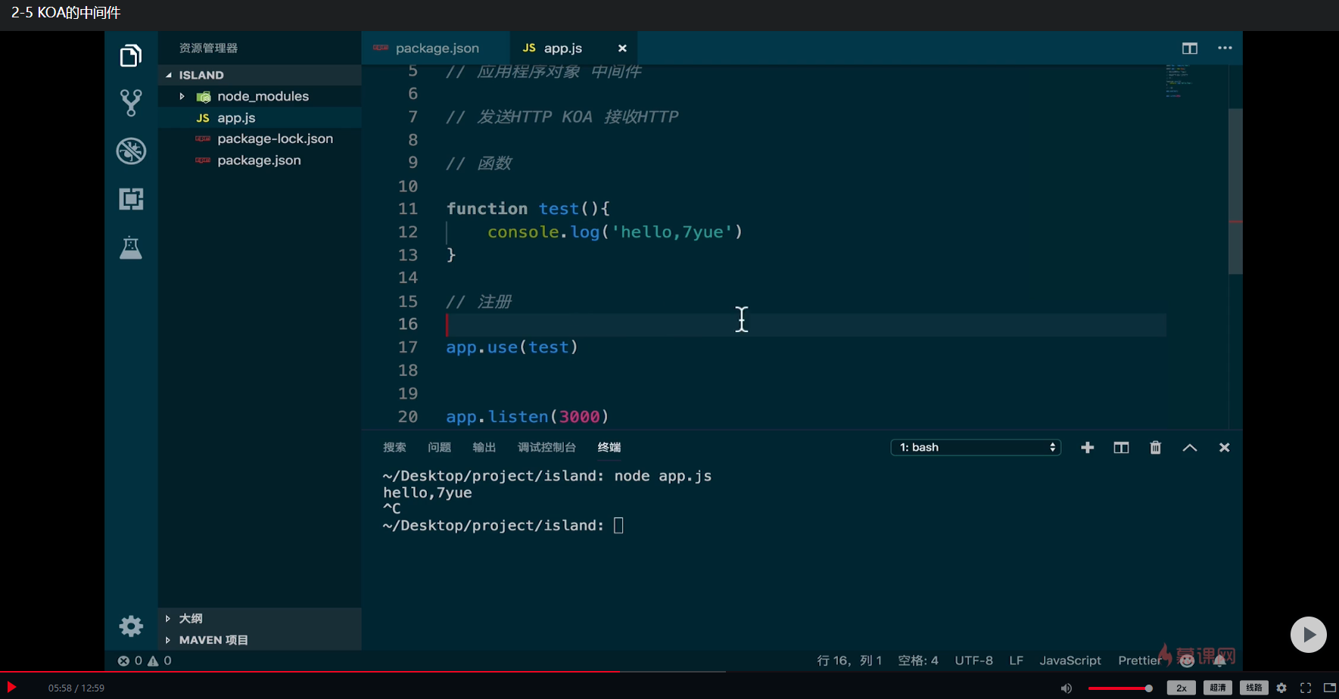The width and height of the screenshot is (1339, 699).
Task: Open the 输出 panel tab
Action: (484, 448)
